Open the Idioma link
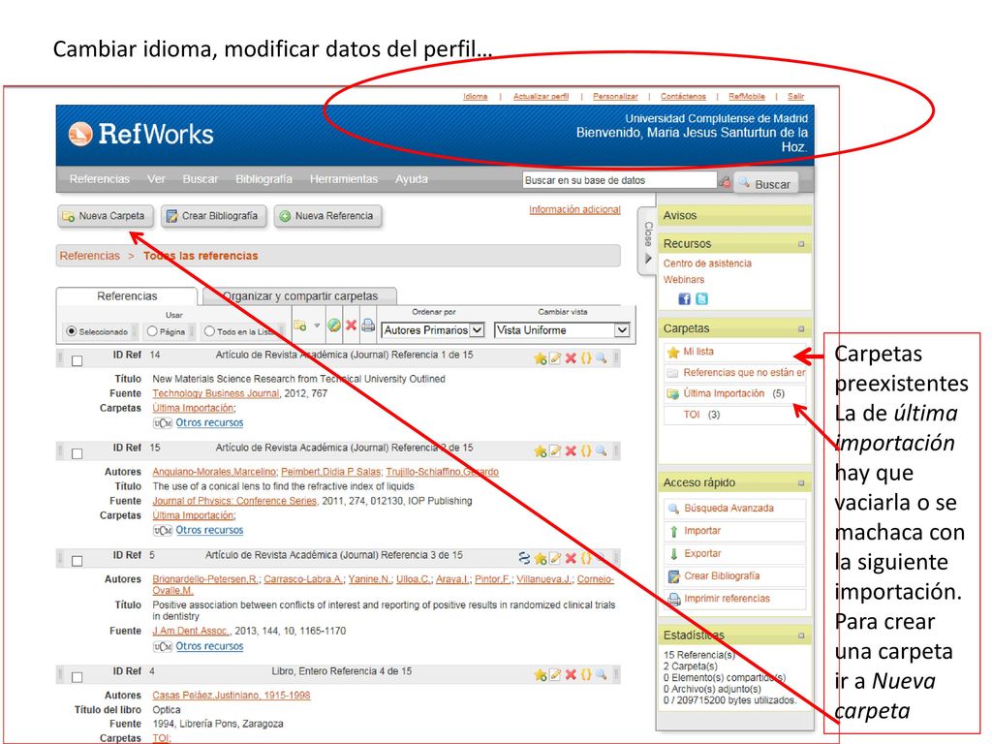This screenshot has width=992, height=744. click(x=475, y=96)
